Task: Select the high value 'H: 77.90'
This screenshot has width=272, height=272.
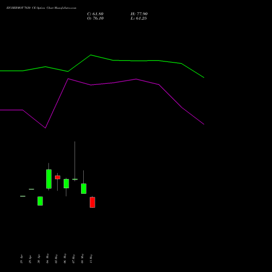Action: pyautogui.click(x=139, y=14)
